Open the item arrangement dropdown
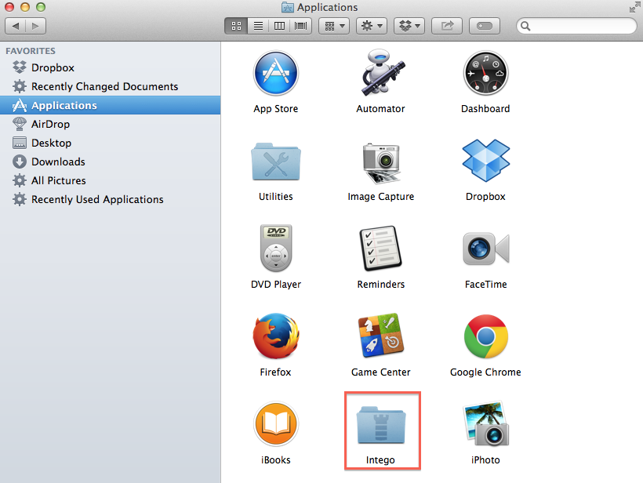Image resolution: width=643 pixels, height=483 pixels. coord(334,26)
